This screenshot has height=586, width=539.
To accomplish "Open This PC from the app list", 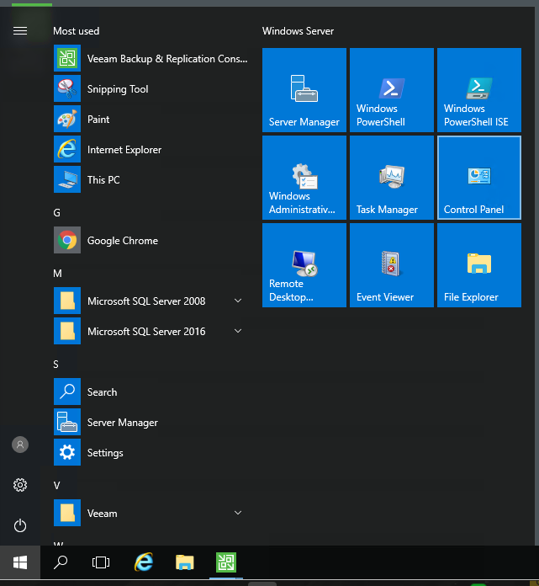I will pos(151,179).
